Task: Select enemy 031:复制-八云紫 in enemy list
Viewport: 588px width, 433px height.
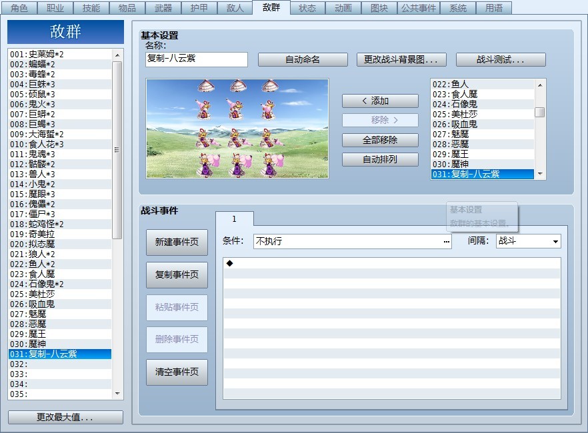Action: coord(483,174)
